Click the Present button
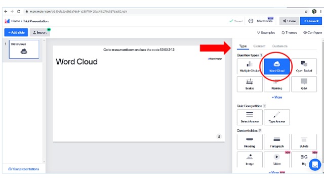324x182 pixels. 311,21
